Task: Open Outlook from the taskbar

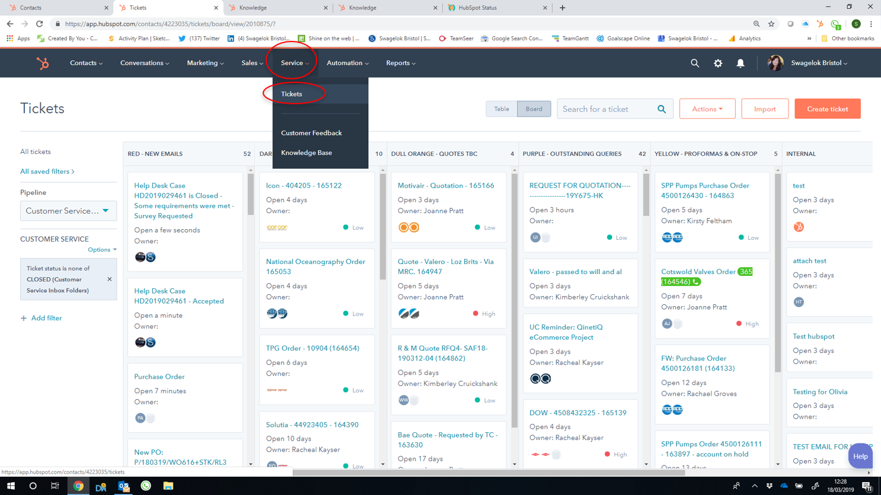Action: point(123,486)
